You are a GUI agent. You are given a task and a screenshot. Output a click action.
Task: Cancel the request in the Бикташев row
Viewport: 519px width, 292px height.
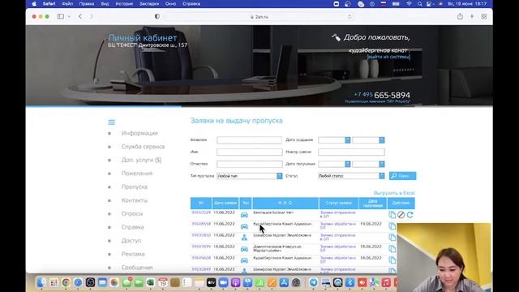coord(401,215)
